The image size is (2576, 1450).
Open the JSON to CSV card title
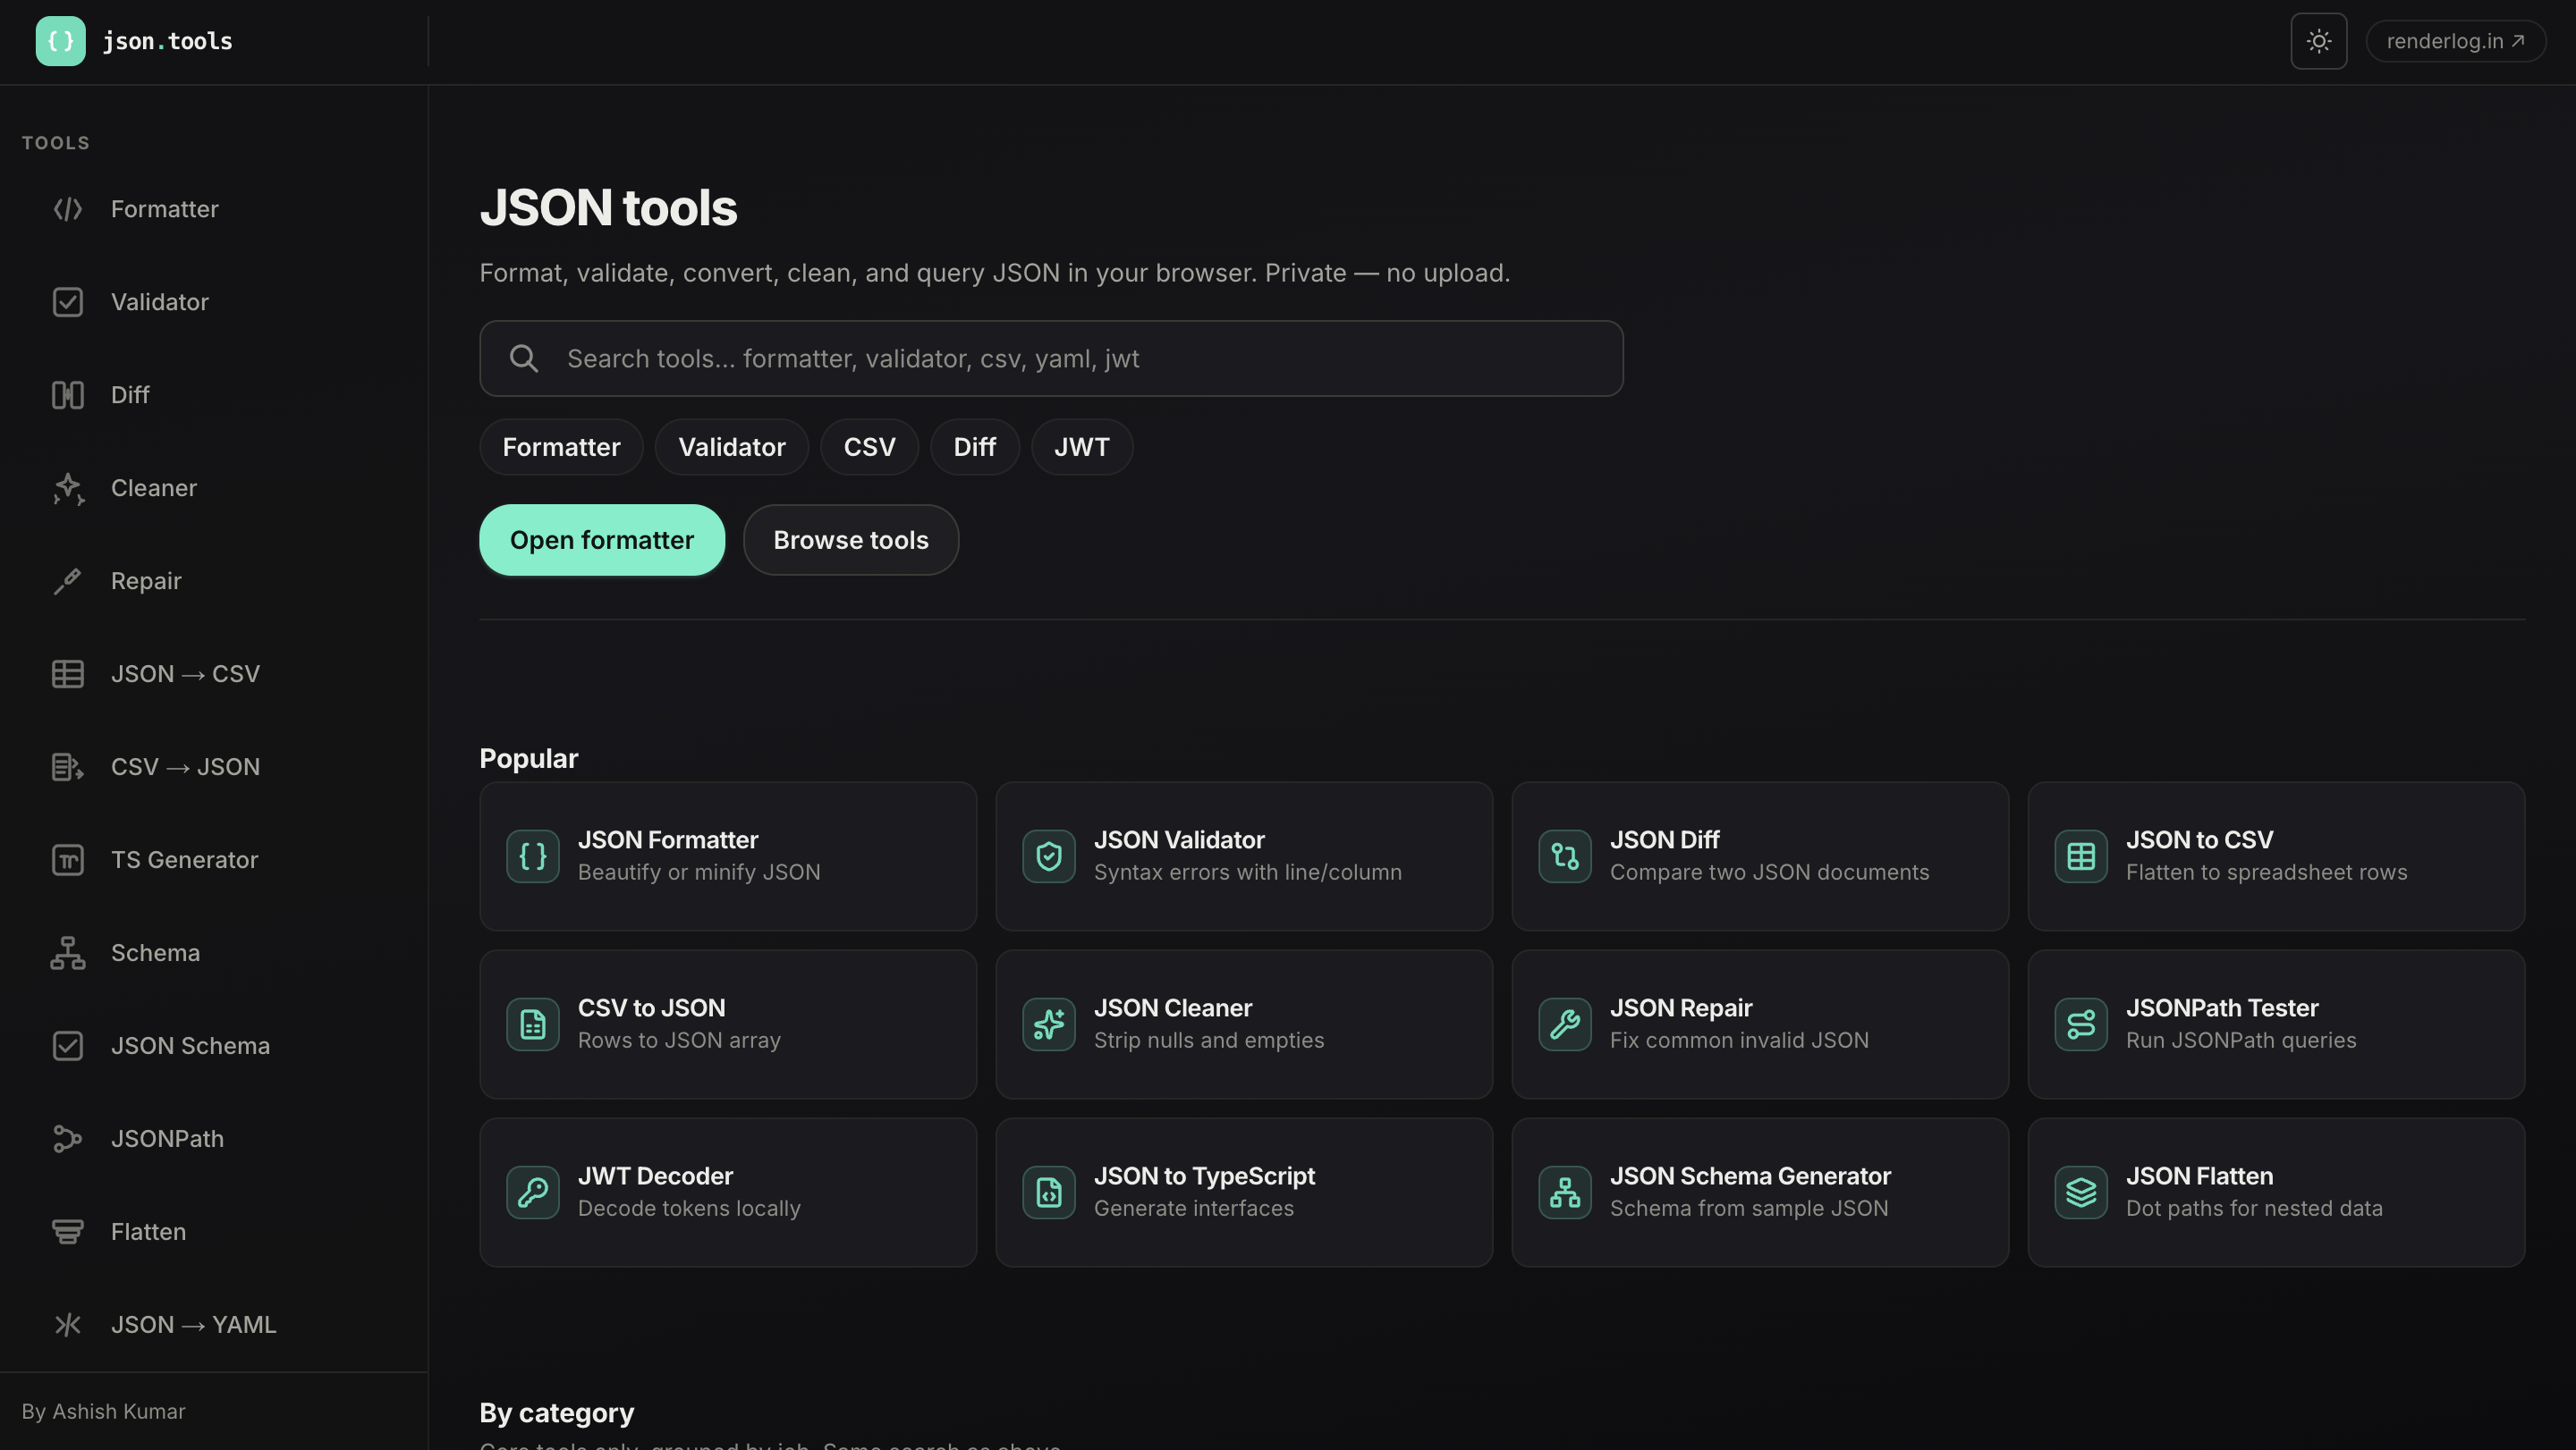(2199, 839)
